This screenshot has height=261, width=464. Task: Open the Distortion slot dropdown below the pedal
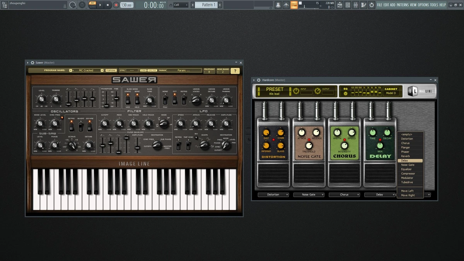point(273,194)
